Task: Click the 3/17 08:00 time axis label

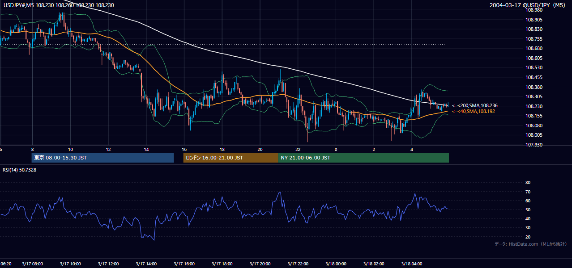Action: coord(33,264)
